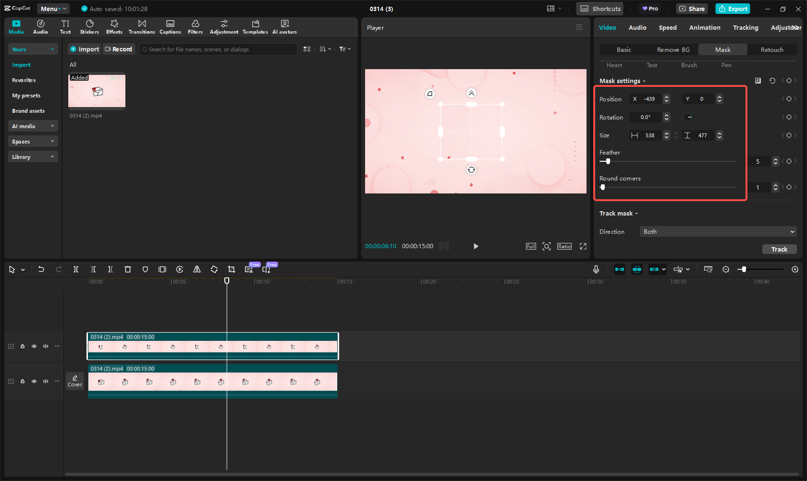The image size is (807, 481).
Task: Open the media sort order dropdown
Action: [x=325, y=49]
